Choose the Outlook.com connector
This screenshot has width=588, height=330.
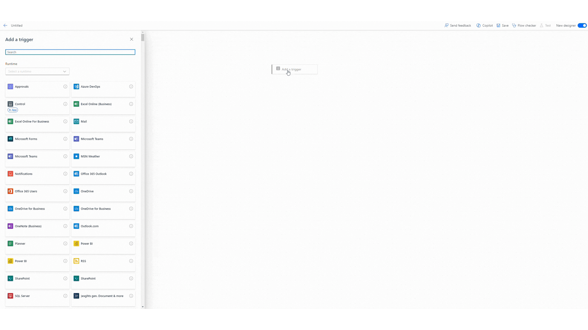click(x=103, y=229)
